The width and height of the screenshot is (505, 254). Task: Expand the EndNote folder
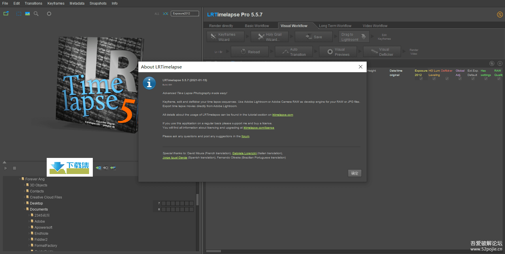click(x=29, y=233)
